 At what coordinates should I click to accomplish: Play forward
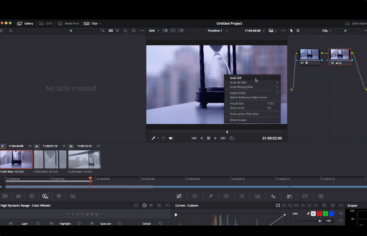click(x=215, y=138)
